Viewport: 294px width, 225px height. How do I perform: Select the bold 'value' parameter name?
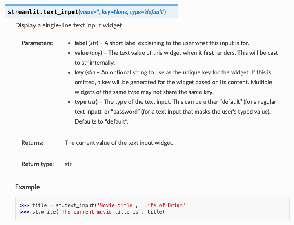pos(81,53)
